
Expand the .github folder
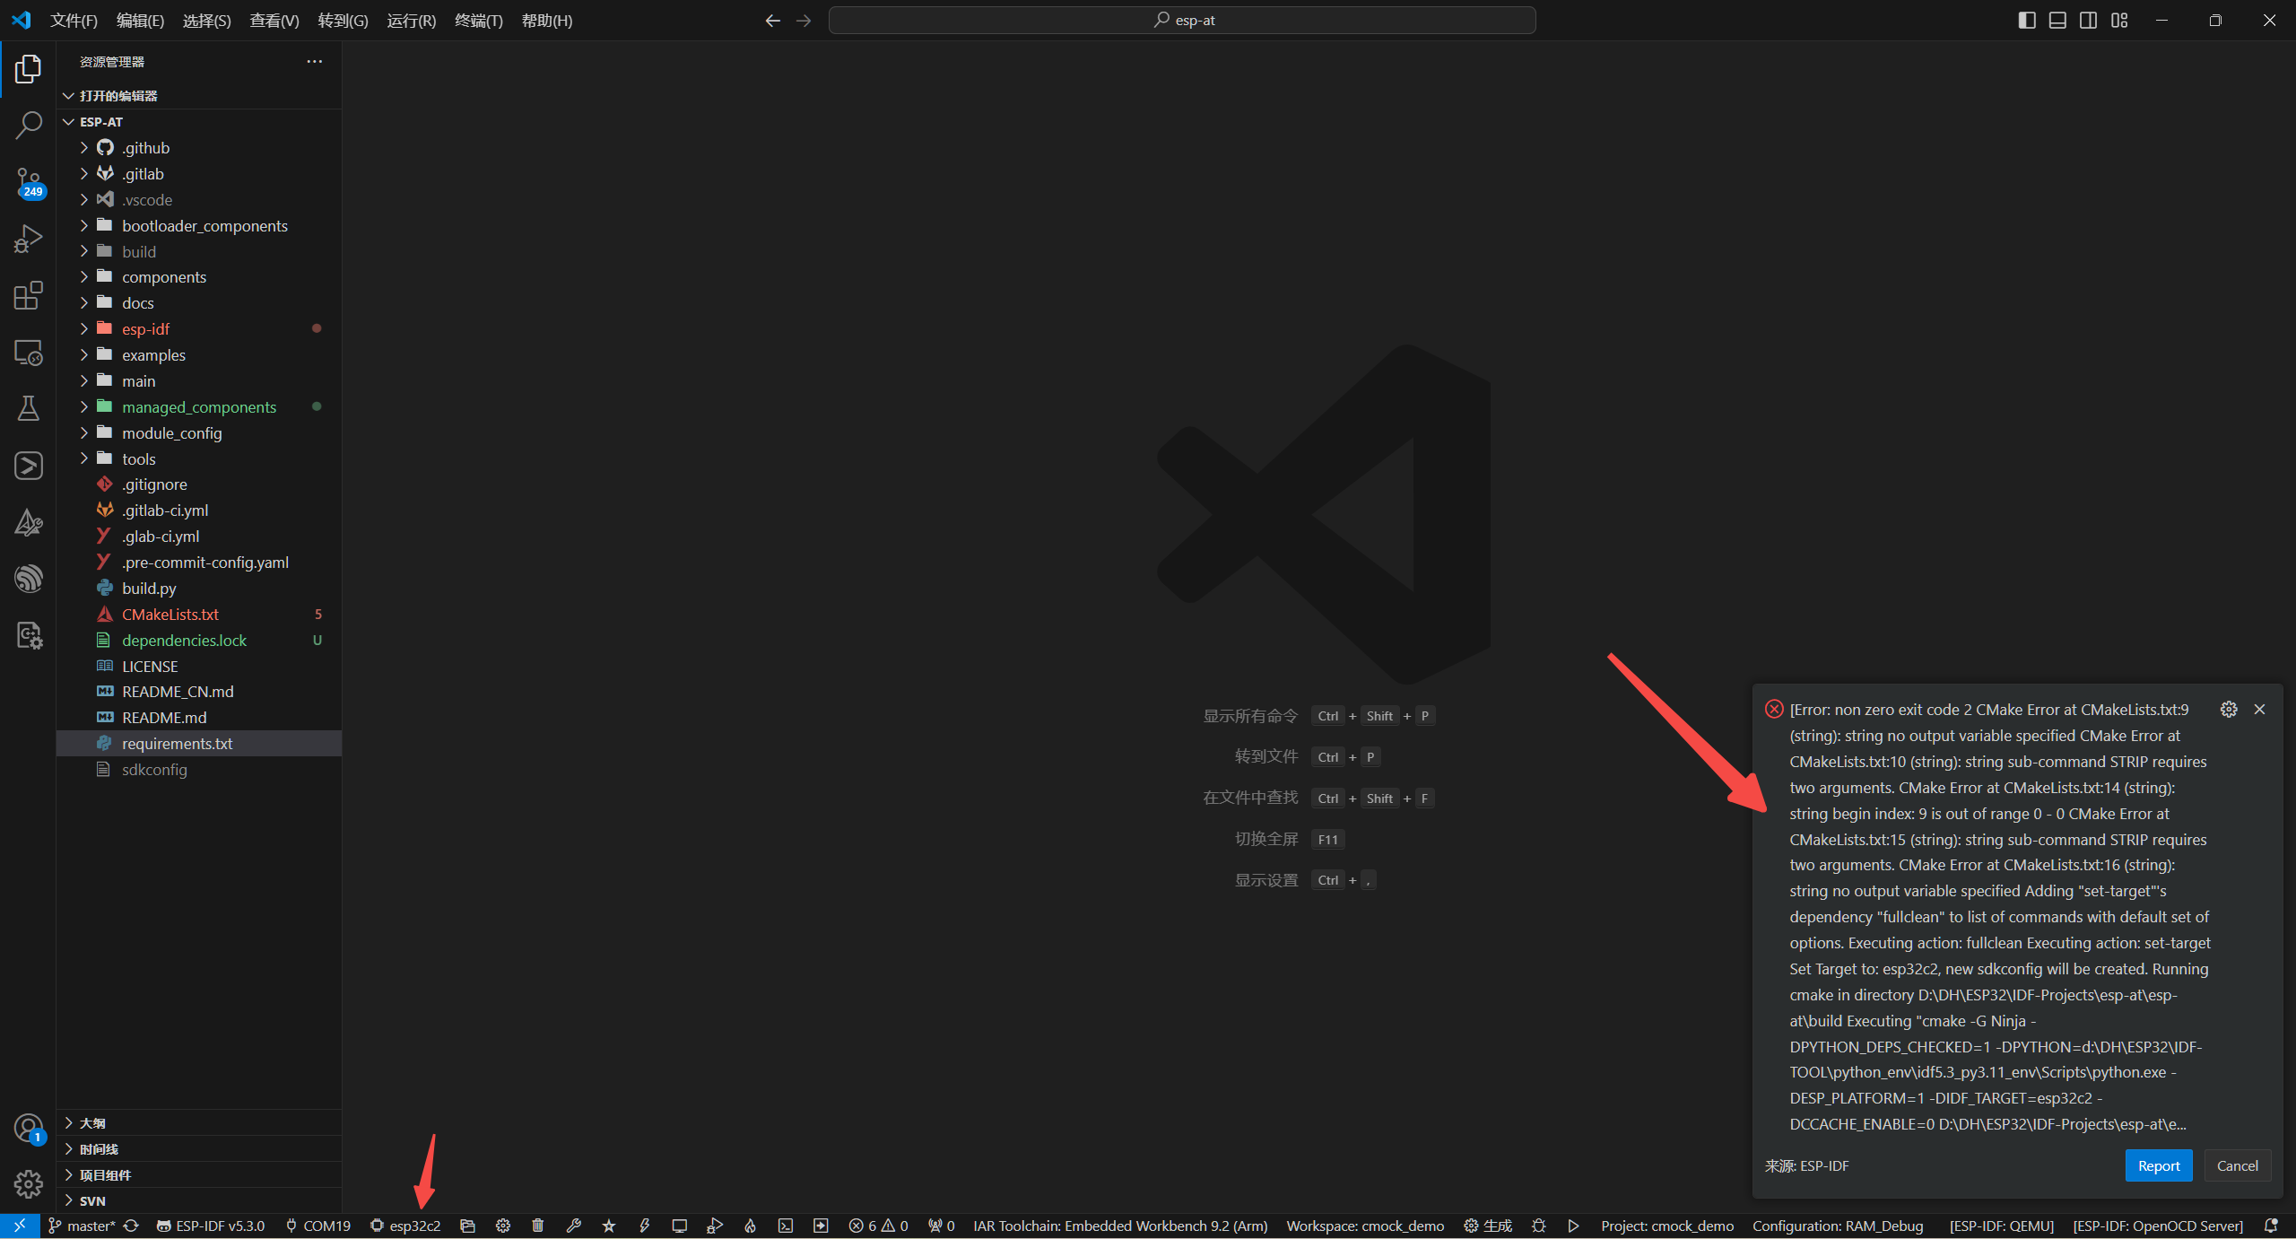point(198,148)
